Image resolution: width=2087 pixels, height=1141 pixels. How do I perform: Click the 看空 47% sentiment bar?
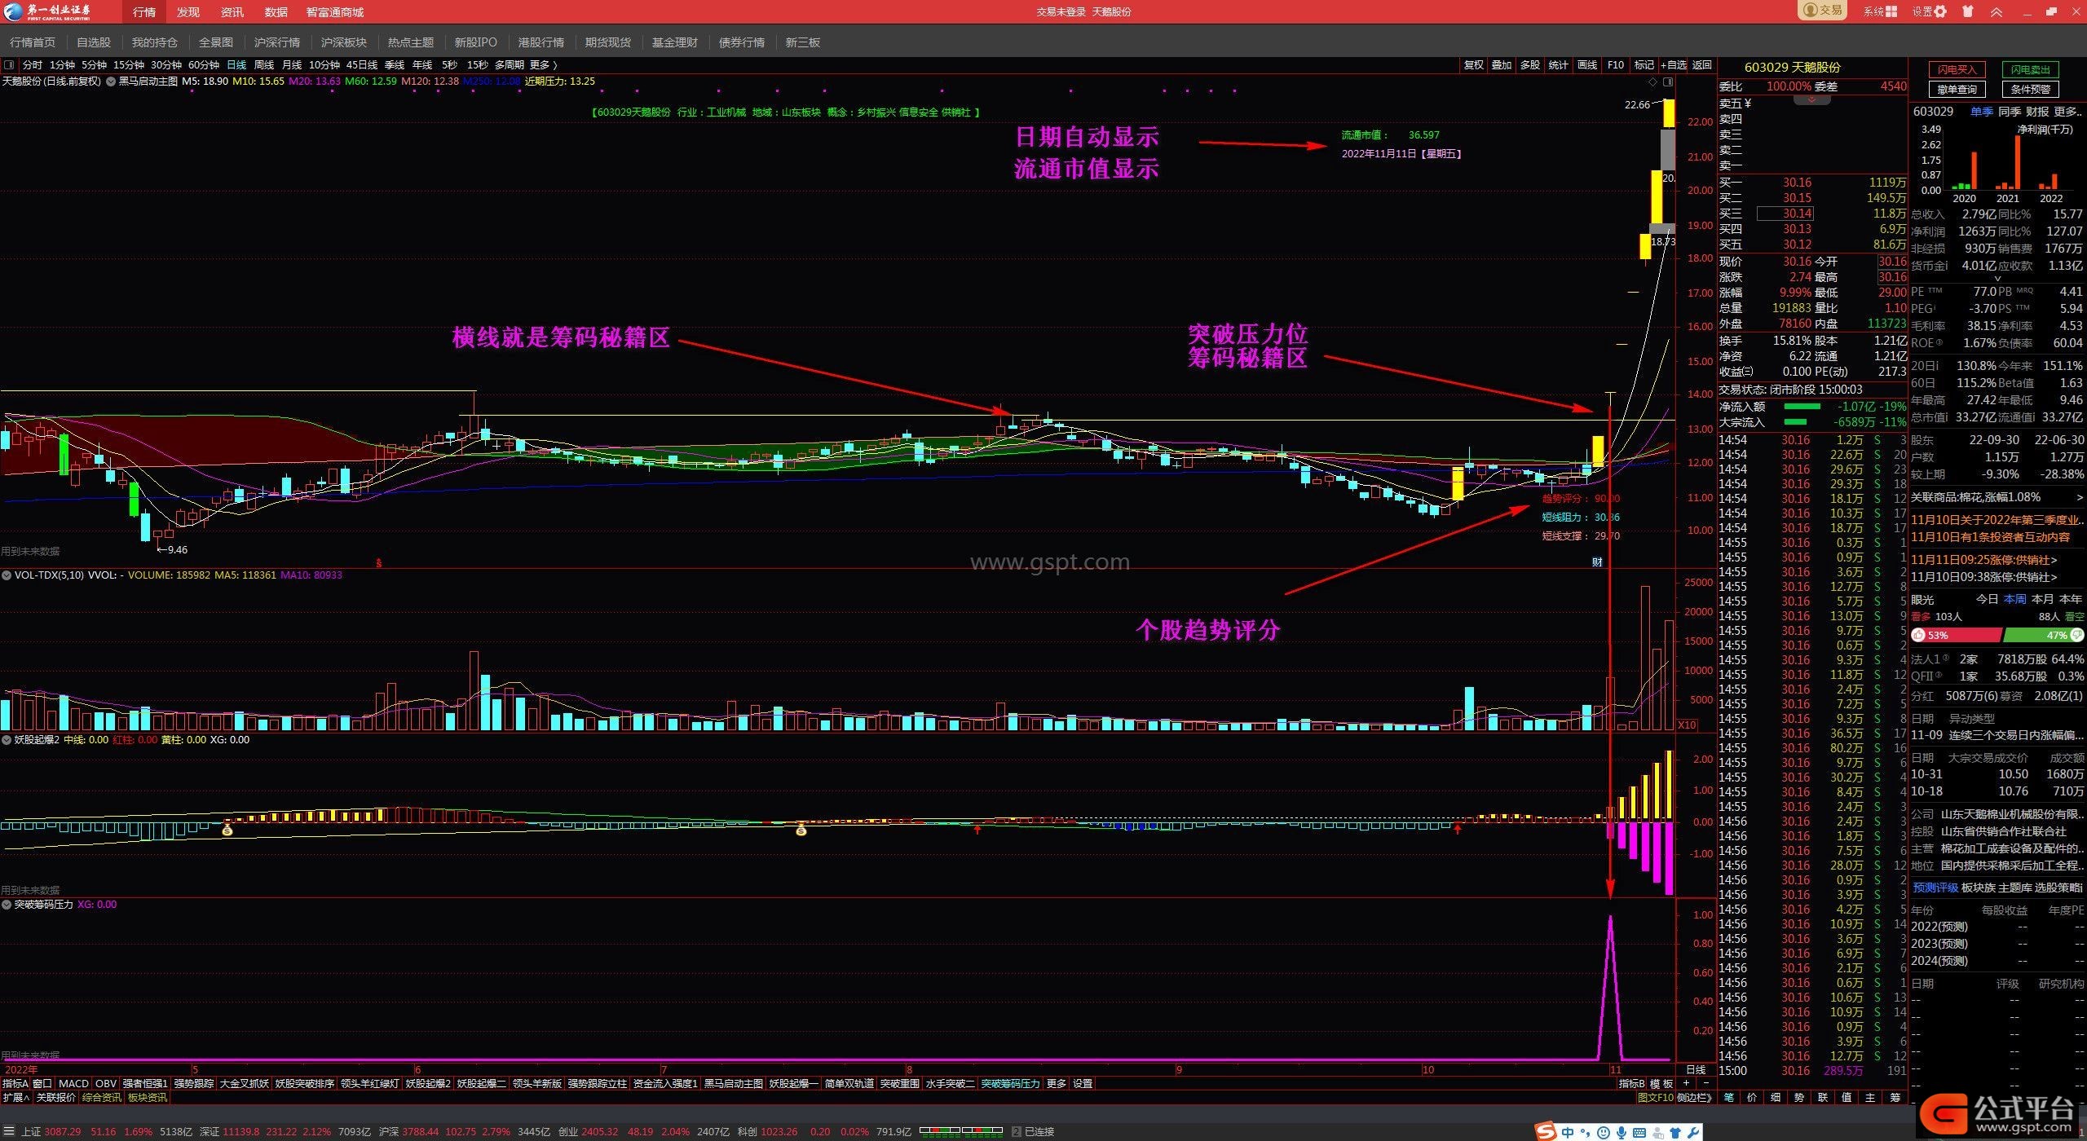[x=2043, y=635]
